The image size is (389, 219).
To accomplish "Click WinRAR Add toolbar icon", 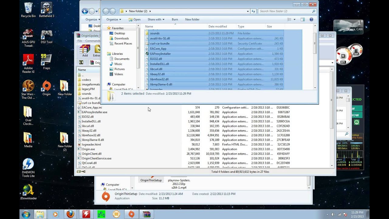I will [x=85, y=51].
